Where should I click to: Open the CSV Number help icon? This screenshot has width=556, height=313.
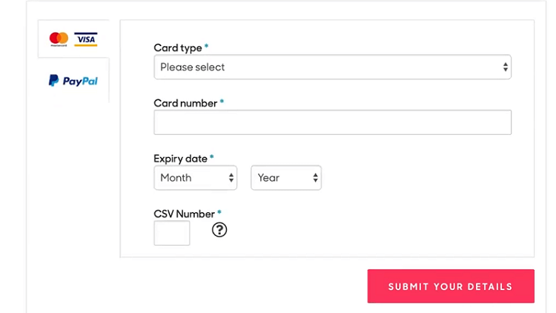coord(219,230)
